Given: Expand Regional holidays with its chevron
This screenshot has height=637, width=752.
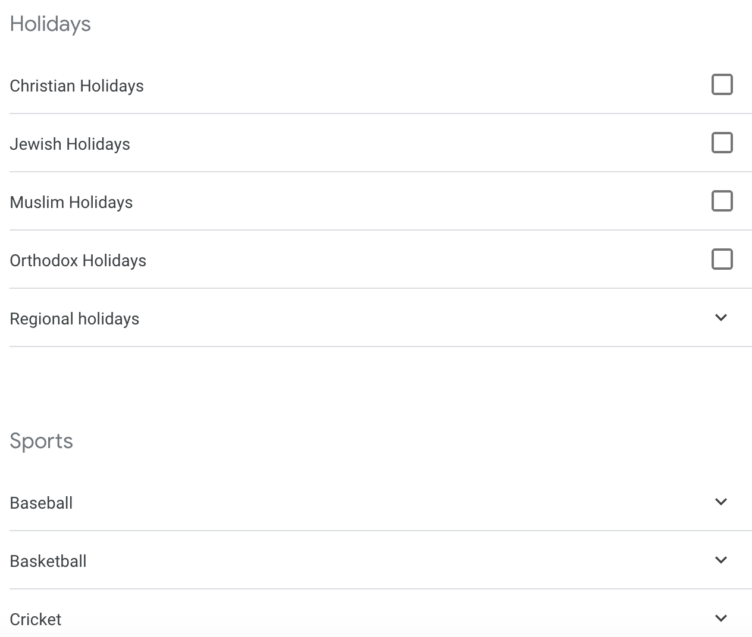Looking at the screenshot, I should click(720, 318).
